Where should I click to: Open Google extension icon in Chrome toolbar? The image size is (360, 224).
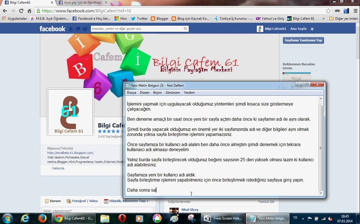pos(346,11)
